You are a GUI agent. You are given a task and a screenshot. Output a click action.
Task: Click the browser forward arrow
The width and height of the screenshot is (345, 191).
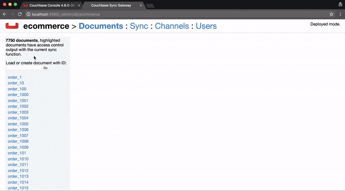click(12, 14)
